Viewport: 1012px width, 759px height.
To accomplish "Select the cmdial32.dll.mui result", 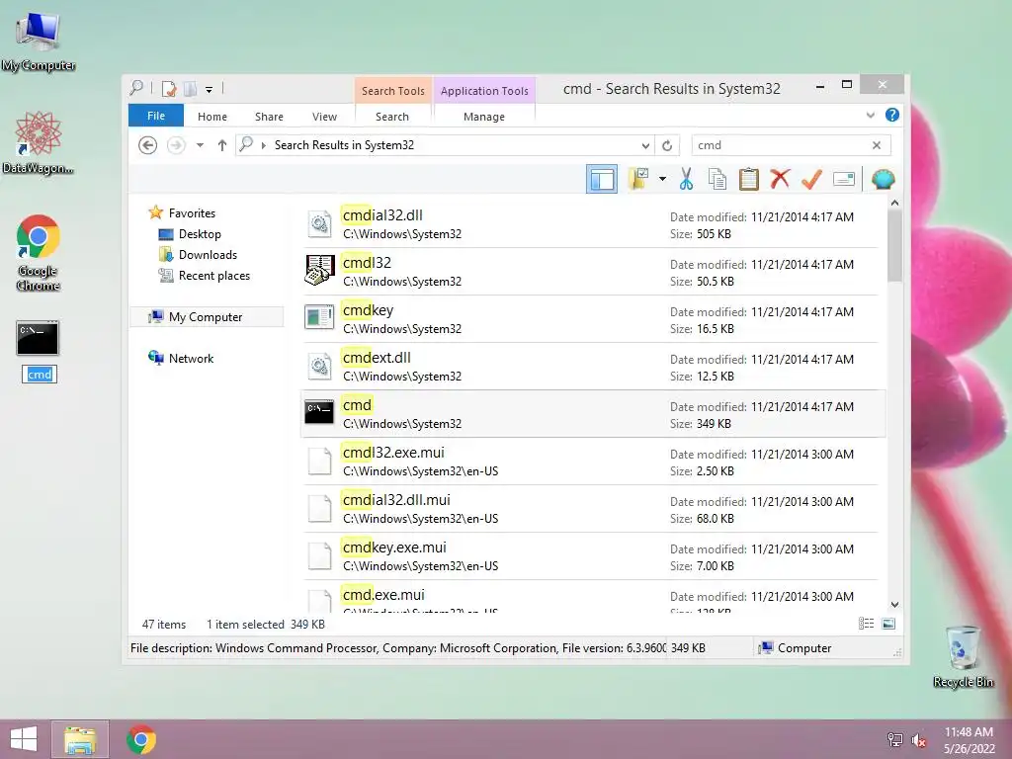I will point(591,509).
